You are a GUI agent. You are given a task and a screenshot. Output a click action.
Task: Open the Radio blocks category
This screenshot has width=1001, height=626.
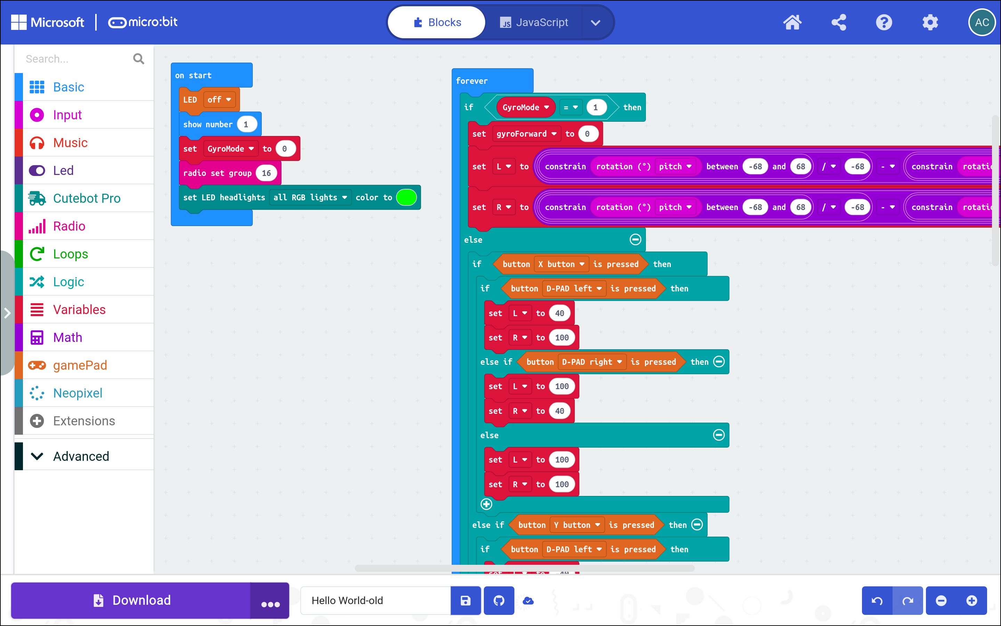point(84,226)
